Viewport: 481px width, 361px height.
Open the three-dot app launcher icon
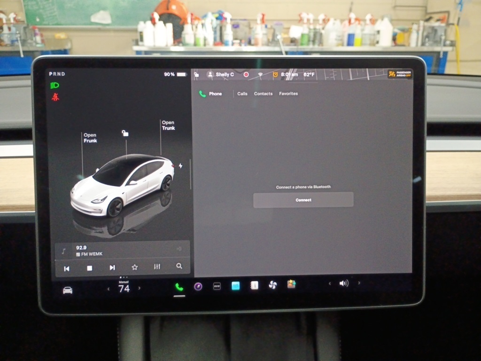tap(217, 286)
